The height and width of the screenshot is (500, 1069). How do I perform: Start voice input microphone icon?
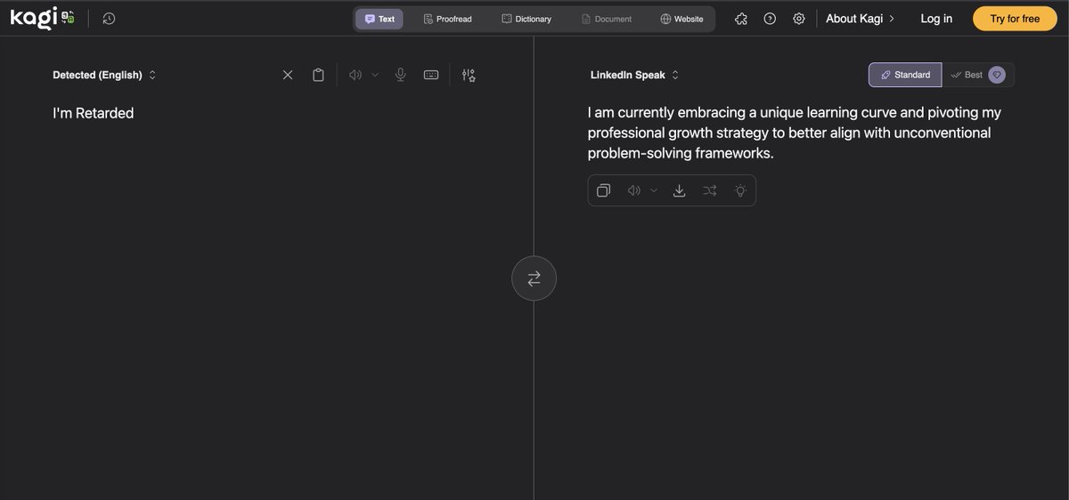(401, 75)
